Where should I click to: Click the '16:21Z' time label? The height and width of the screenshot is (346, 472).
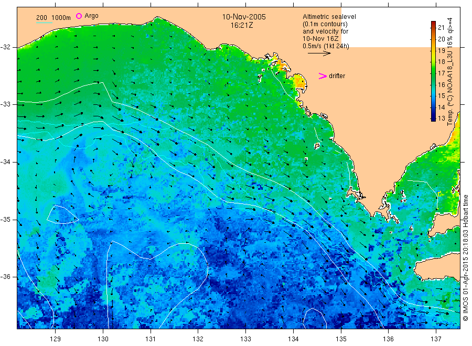(242, 25)
